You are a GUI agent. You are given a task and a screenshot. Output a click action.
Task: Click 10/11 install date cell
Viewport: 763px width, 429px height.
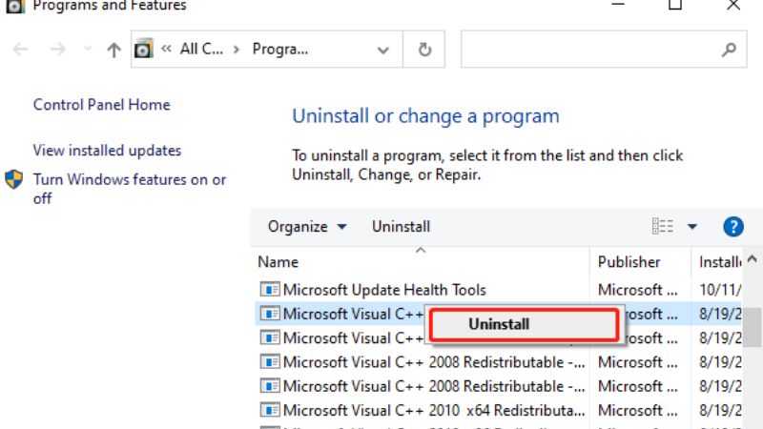click(x=720, y=290)
